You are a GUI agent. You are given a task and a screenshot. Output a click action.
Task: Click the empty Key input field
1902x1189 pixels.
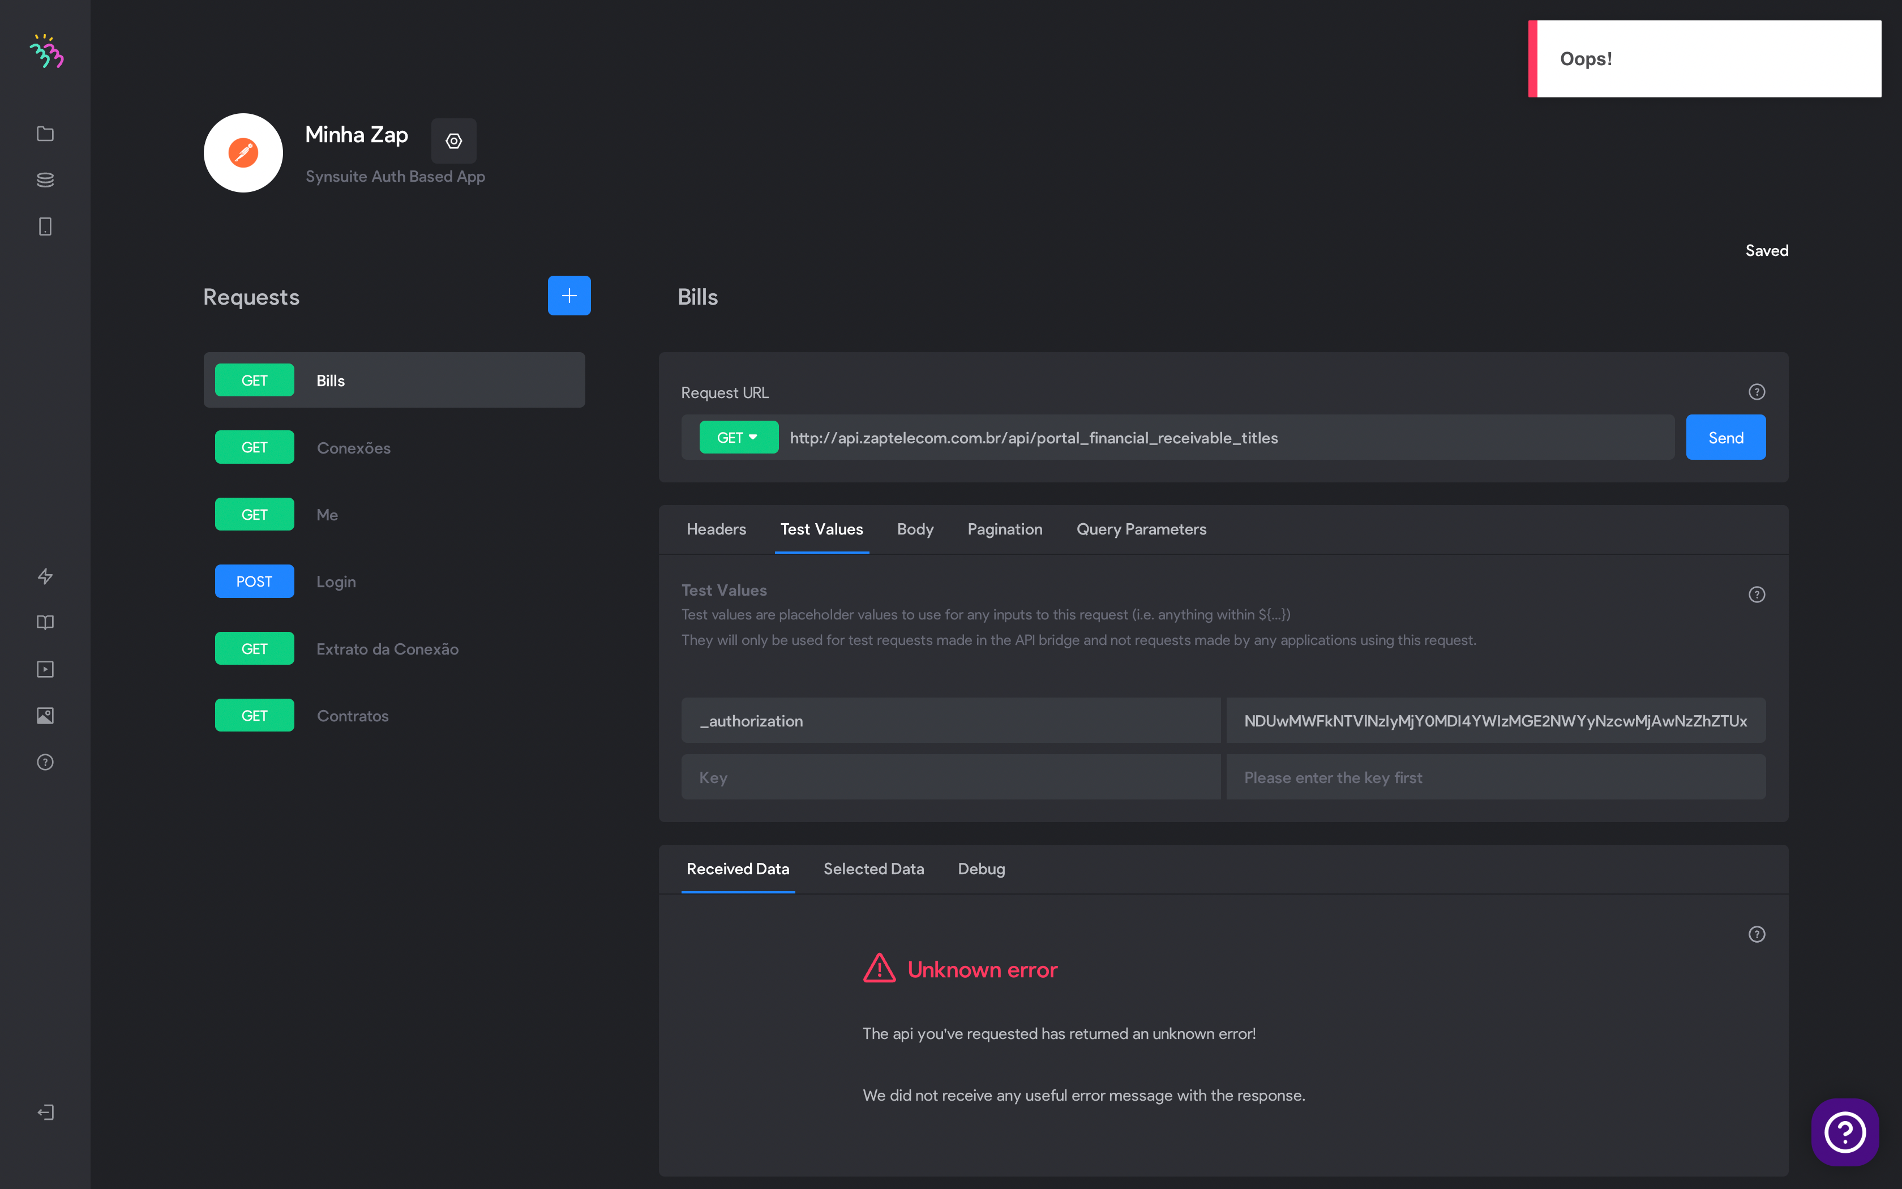[950, 777]
